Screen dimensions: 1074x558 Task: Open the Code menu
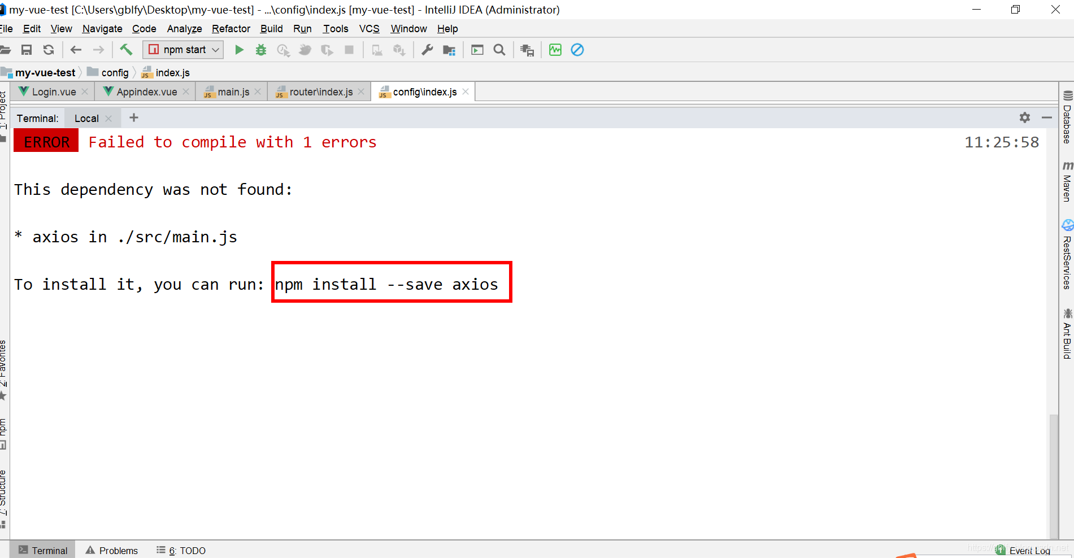144,29
